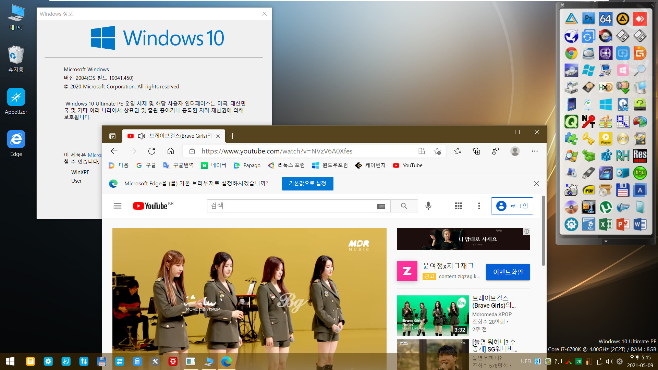This screenshot has width=658, height=370.
Task: Open the 윈도우포럼 bookmark
Action: tap(330, 165)
